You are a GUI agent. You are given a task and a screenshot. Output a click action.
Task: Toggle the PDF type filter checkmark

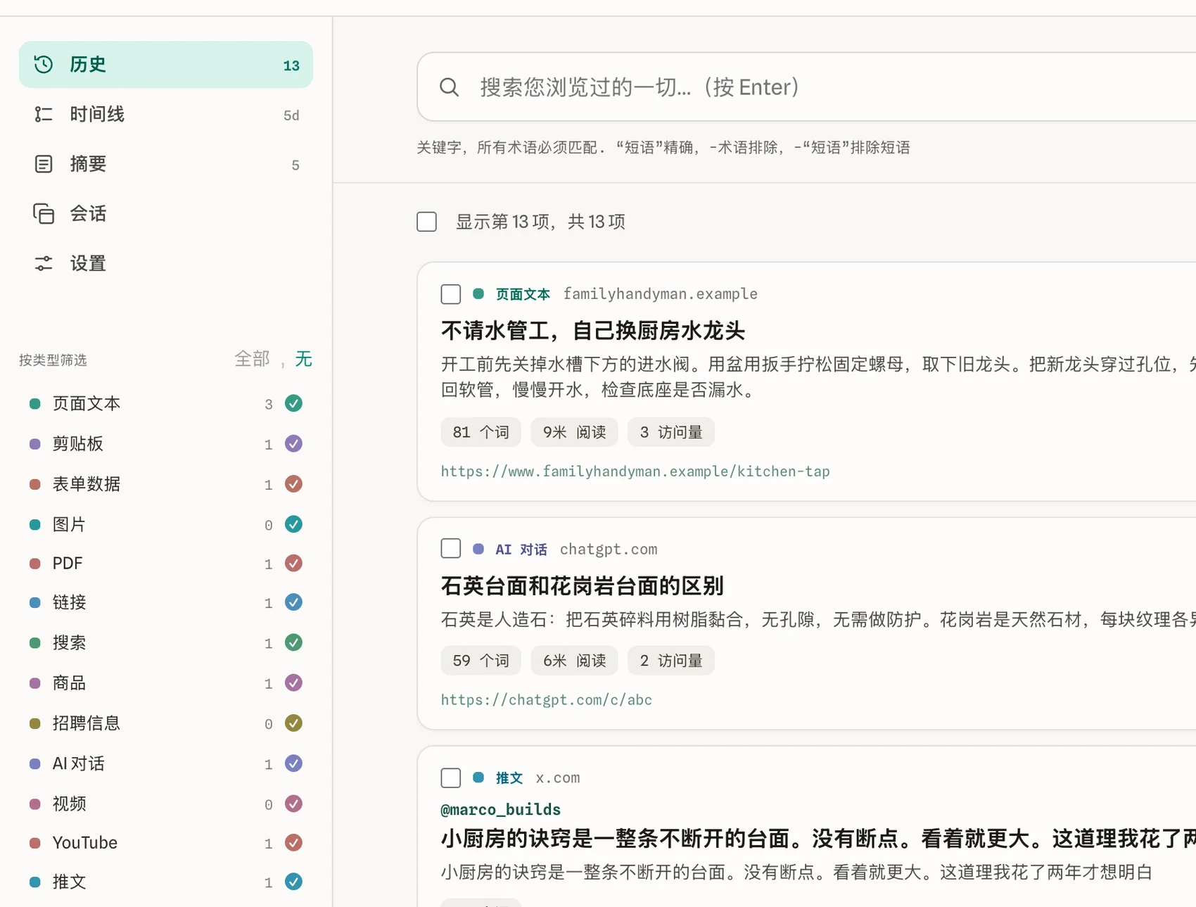point(293,563)
